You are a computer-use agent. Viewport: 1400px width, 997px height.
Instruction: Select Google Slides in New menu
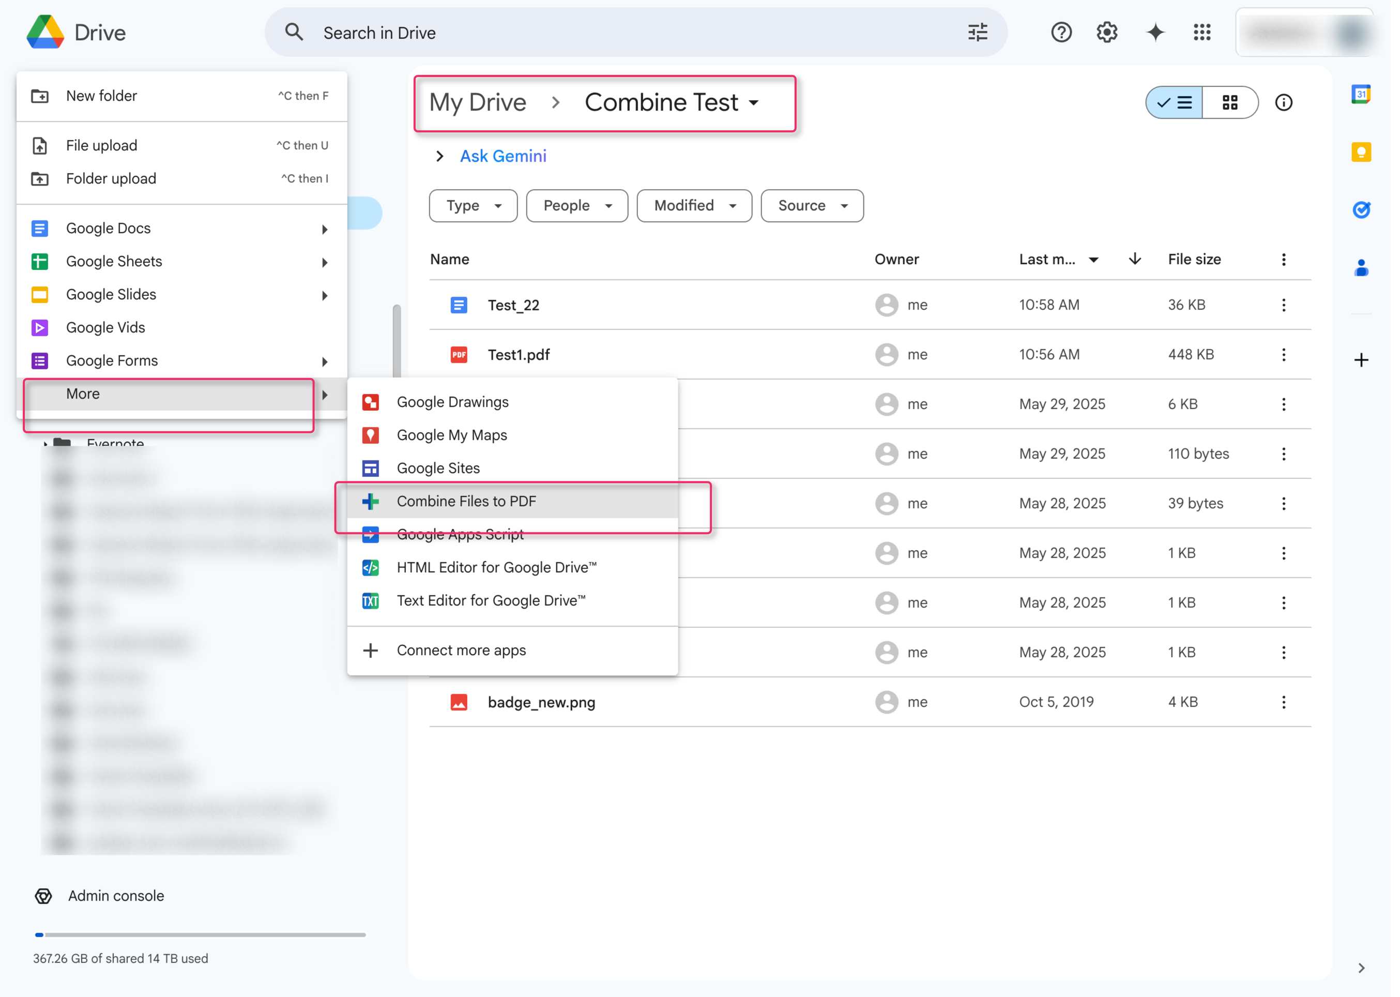click(181, 295)
